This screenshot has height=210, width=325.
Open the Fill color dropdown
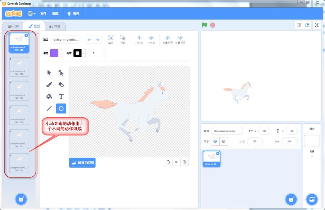click(60, 53)
